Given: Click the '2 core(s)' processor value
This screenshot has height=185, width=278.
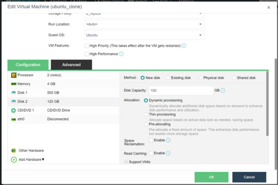Looking at the screenshot, I should click(x=54, y=75).
